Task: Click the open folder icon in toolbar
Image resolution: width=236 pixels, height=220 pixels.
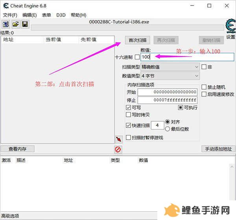Action: coord(15,24)
